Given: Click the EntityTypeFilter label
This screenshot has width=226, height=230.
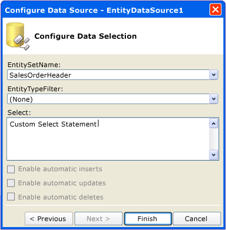Looking at the screenshot, I should click(35, 89).
